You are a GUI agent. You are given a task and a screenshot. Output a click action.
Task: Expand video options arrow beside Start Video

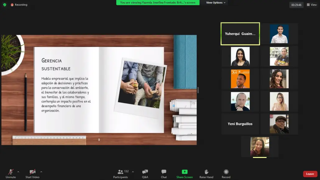[x=41, y=172]
